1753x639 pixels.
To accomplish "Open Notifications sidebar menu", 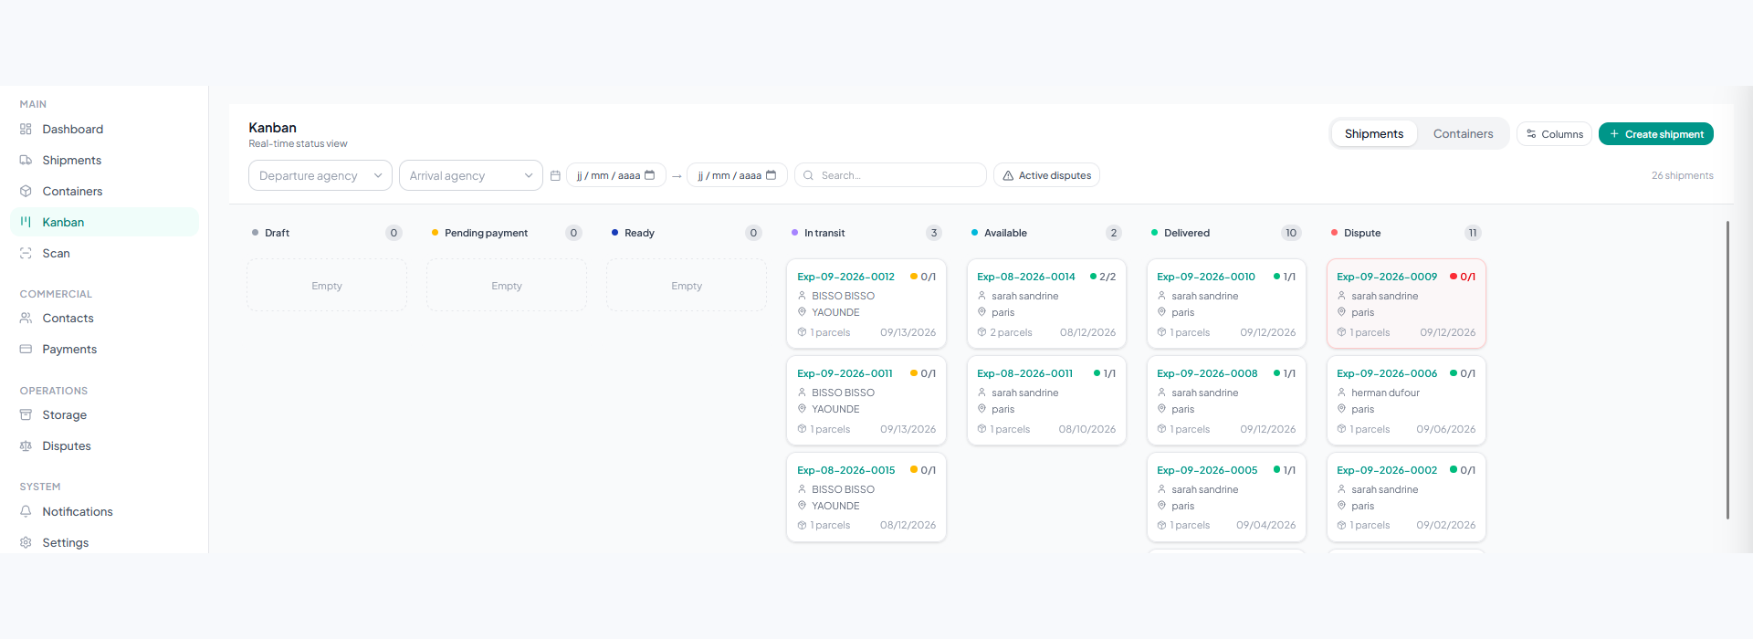I will click(x=104, y=511).
